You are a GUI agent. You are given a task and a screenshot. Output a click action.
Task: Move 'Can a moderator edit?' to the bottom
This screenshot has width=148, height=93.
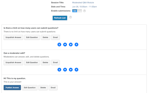(x=77, y=70)
